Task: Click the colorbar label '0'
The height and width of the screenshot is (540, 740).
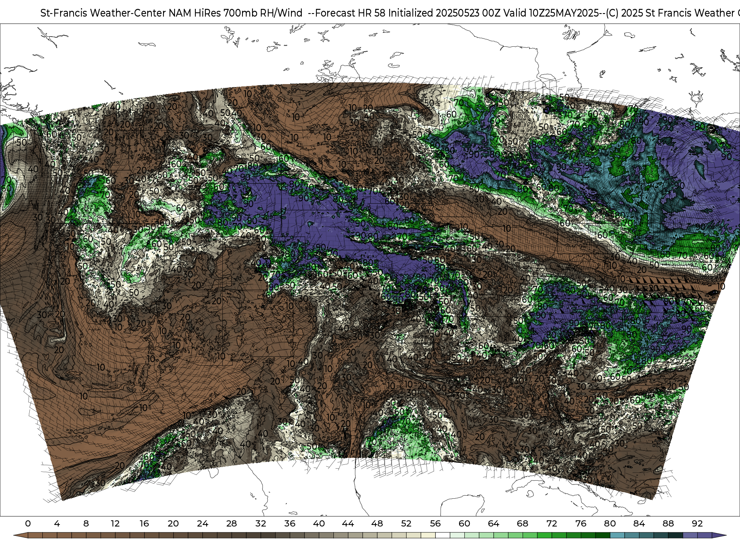Action: (28, 523)
